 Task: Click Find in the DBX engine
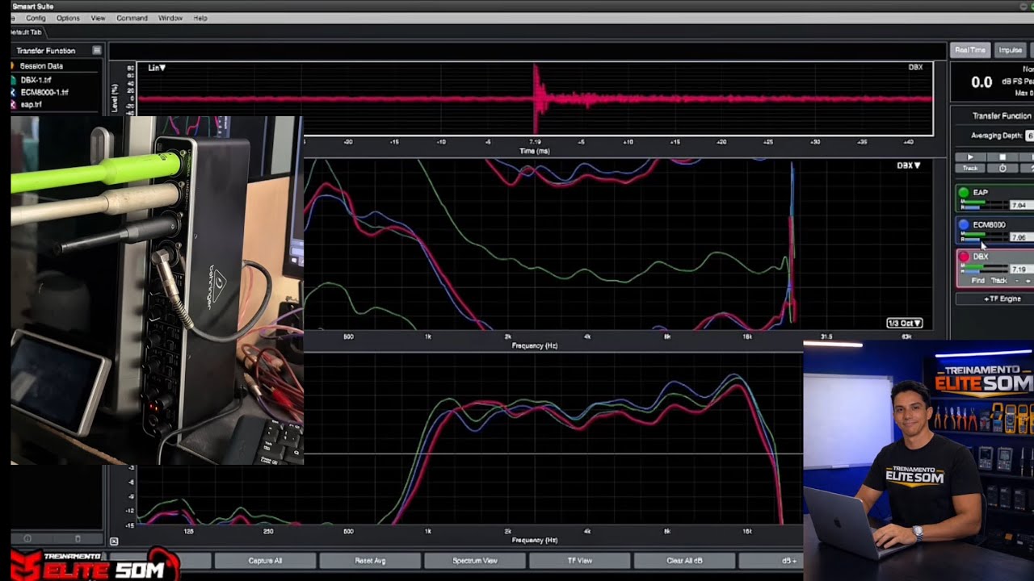(x=977, y=281)
